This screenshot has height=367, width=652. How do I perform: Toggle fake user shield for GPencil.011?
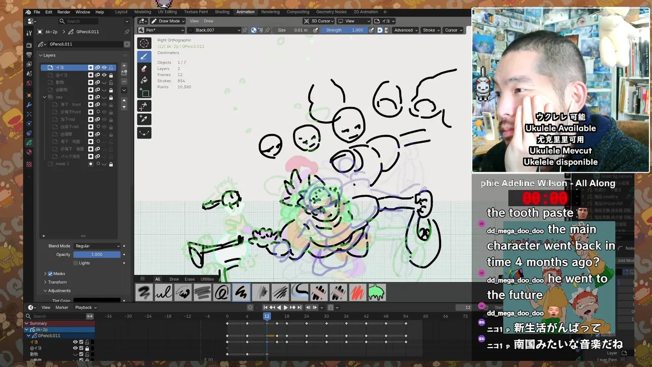click(x=127, y=44)
